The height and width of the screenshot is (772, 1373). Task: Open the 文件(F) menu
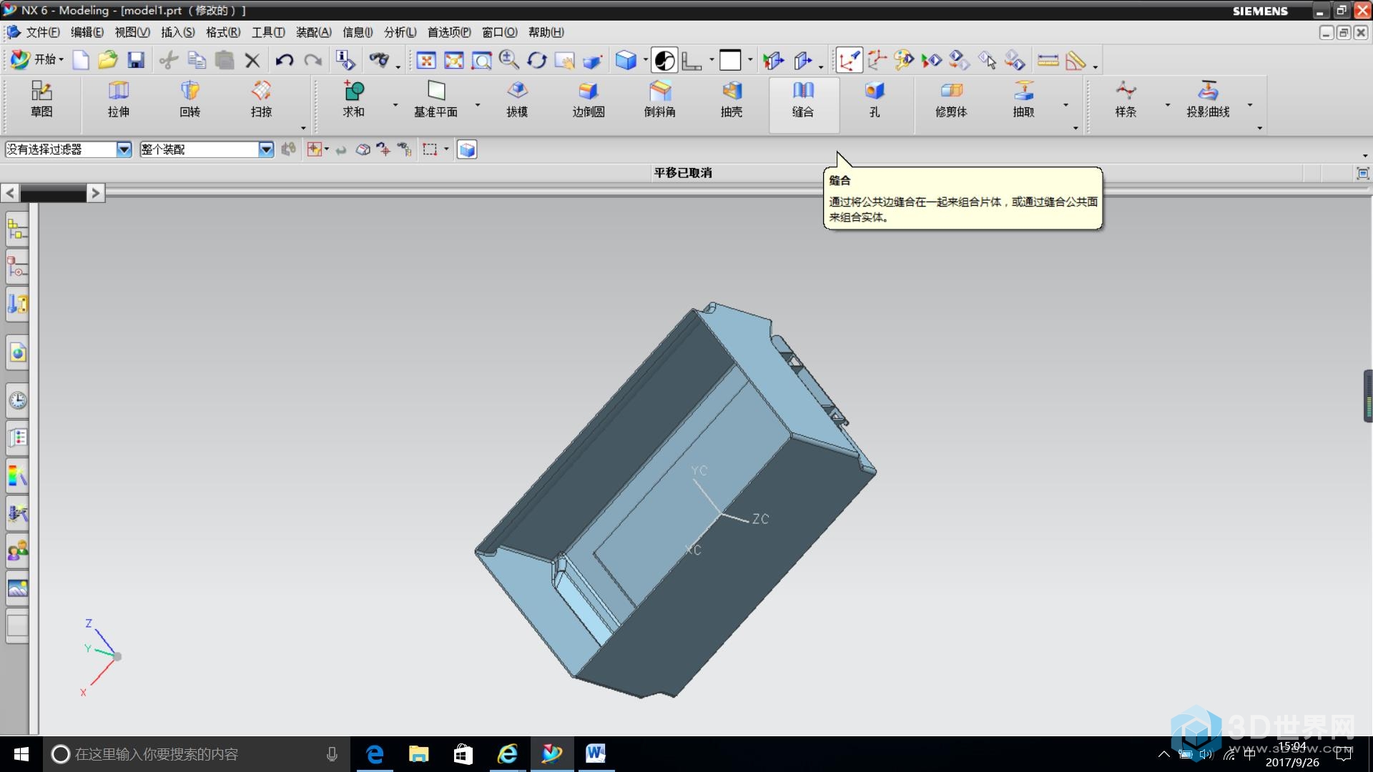tap(42, 32)
